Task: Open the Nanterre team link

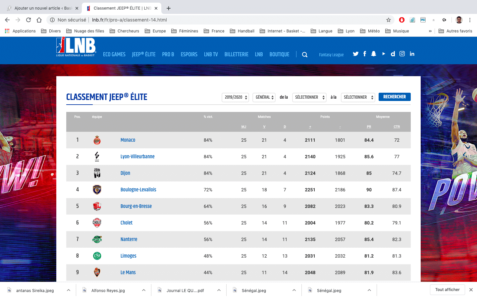Action: (x=129, y=239)
